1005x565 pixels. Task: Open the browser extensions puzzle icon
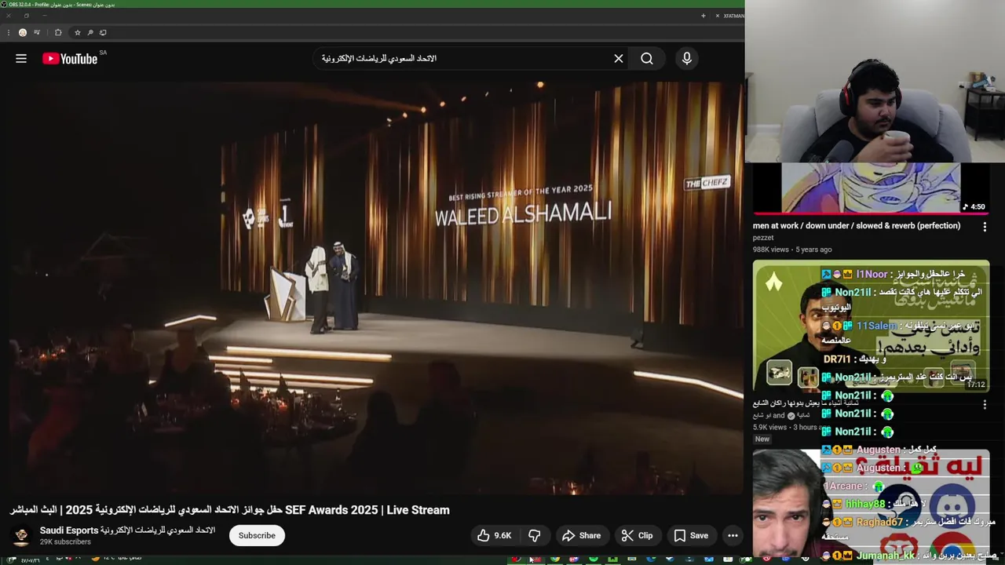(58, 33)
